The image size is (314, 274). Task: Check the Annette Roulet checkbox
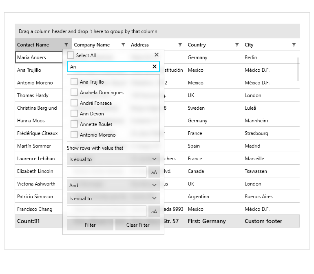coord(74,124)
